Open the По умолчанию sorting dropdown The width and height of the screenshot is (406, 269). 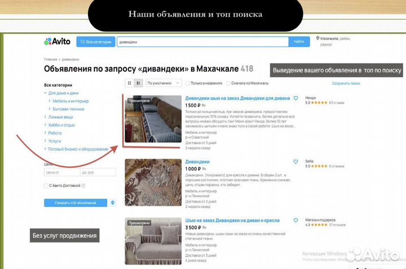(164, 83)
